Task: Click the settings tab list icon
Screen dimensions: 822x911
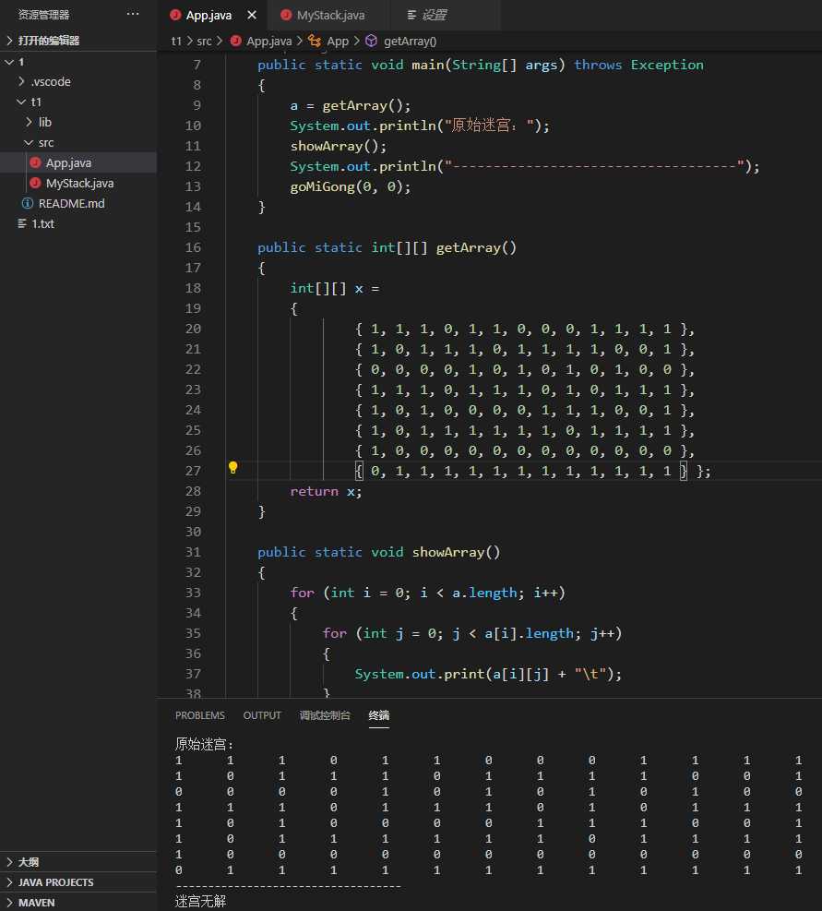Action: (x=411, y=15)
